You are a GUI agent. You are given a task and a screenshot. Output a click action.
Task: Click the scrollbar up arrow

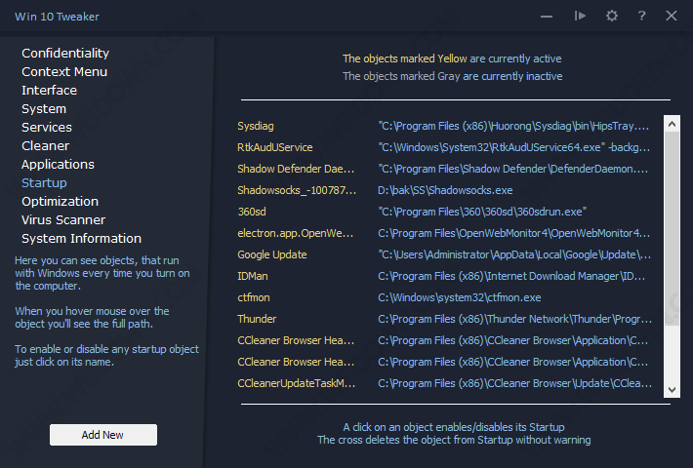point(672,124)
